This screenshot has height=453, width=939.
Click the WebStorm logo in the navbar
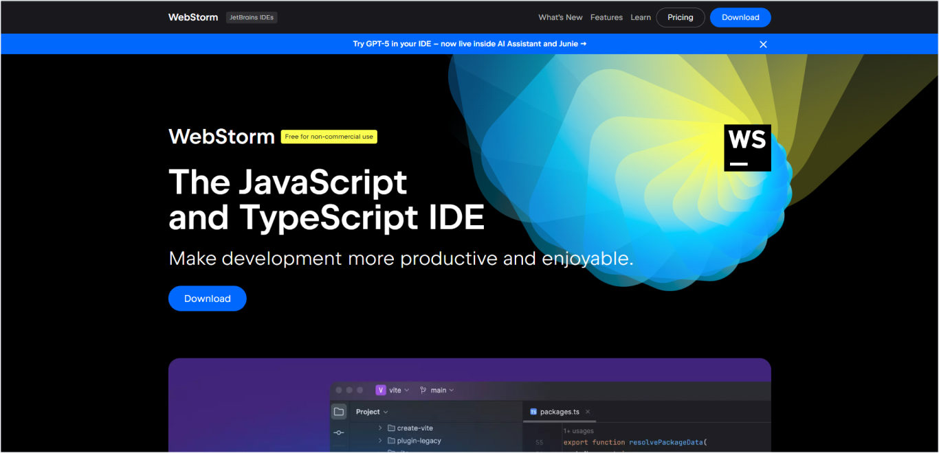192,17
